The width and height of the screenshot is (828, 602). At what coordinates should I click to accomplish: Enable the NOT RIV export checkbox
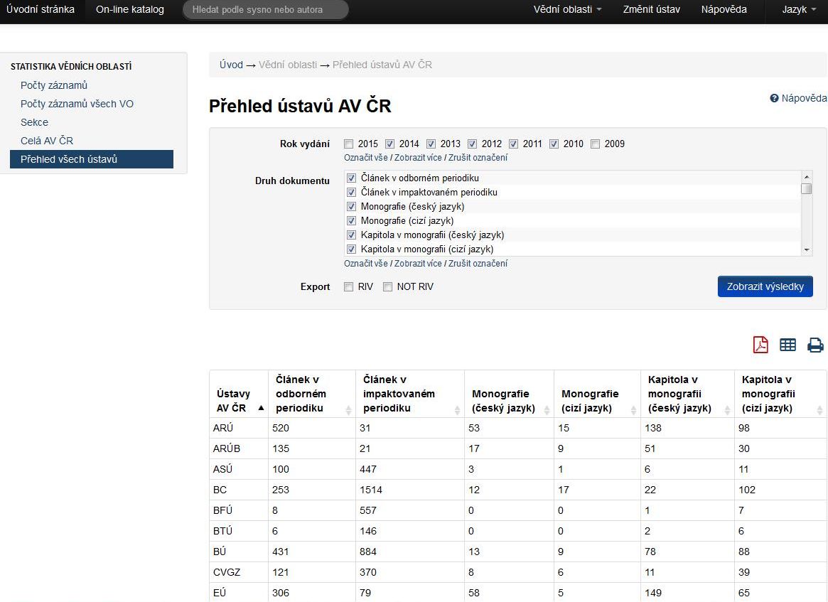point(387,286)
